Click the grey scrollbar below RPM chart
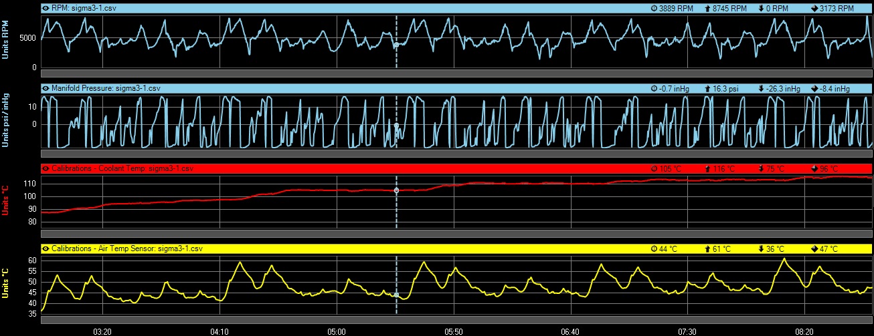This screenshot has height=336, width=874. point(456,73)
